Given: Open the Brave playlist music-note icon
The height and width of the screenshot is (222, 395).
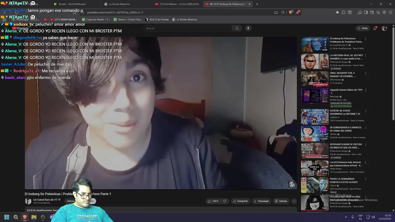Looking at the screenshot, I should 360,12.
